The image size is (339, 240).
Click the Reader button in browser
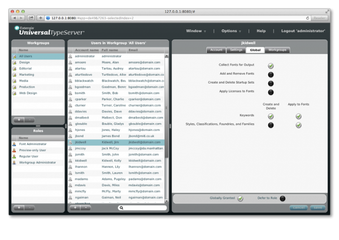pos(319,18)
